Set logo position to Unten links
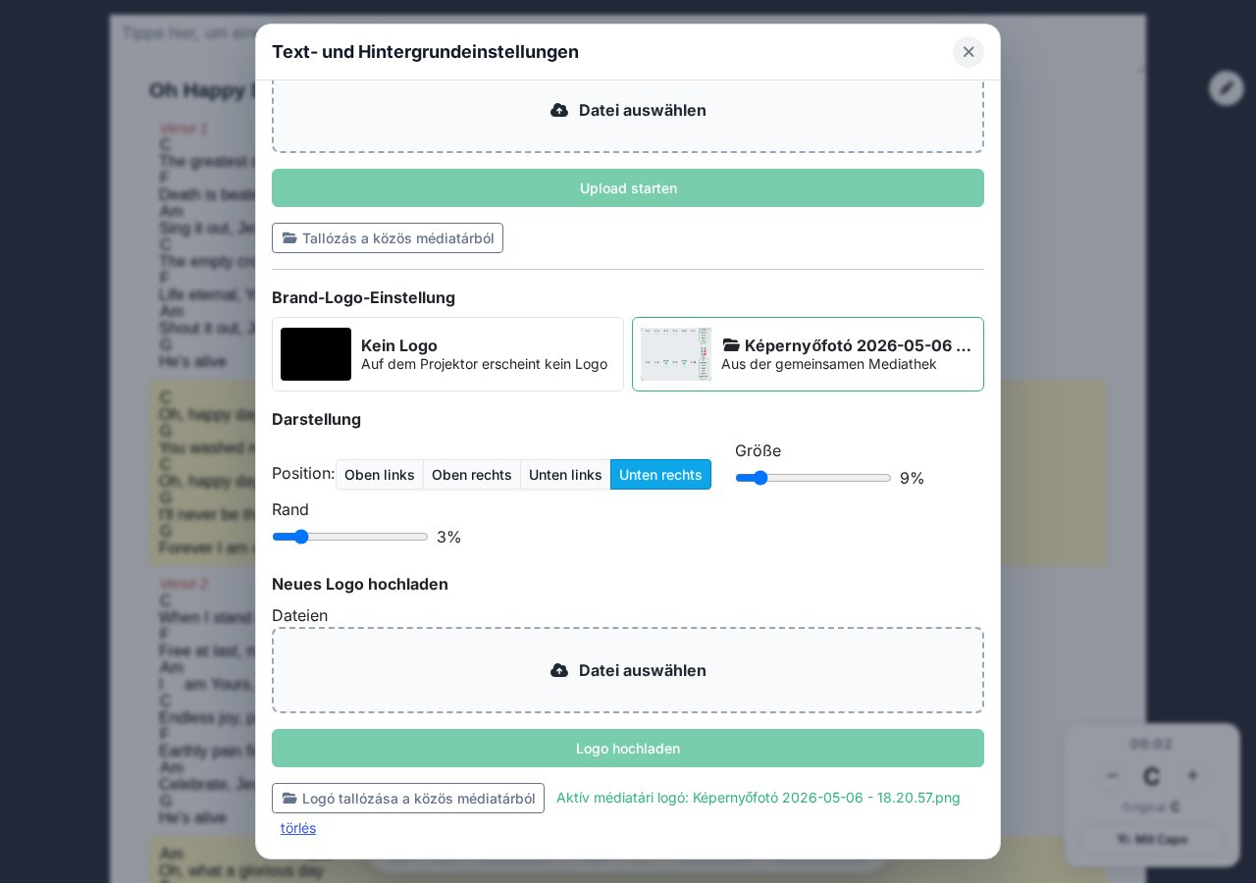The image size is (1256, 883). click(x=565, y=475)
